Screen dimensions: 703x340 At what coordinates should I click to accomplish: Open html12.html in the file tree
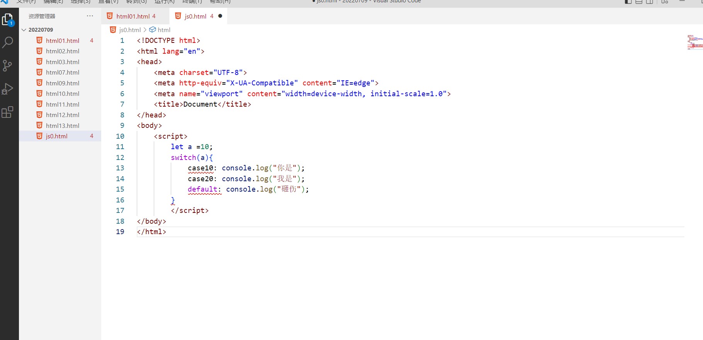point(60,115)
